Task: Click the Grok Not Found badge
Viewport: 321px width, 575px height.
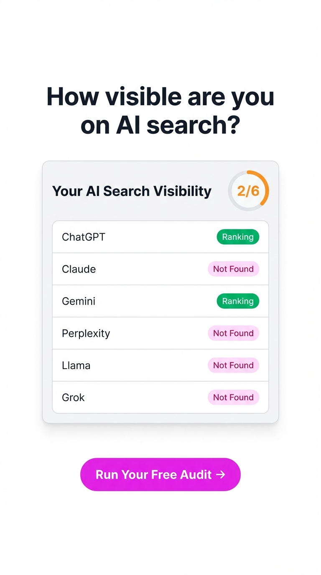Action: [x=234, y=397]
